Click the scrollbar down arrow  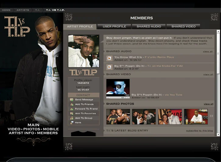pos(218,134)
